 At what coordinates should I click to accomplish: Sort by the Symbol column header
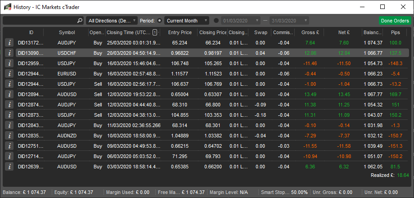click(67, 33)
